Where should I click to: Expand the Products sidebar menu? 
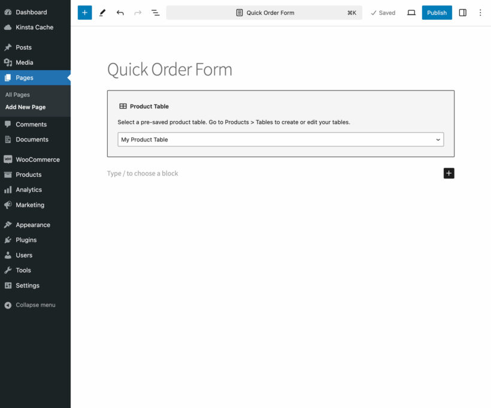pyautogui.click(x=29, y=174)
